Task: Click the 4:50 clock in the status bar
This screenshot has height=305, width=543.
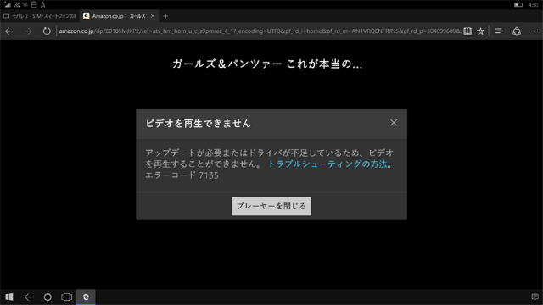Action: pos(534,5)
